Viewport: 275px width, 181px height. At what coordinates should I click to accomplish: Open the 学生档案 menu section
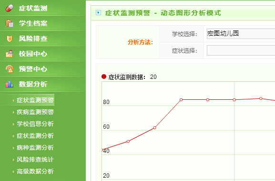tap(43, 23)
